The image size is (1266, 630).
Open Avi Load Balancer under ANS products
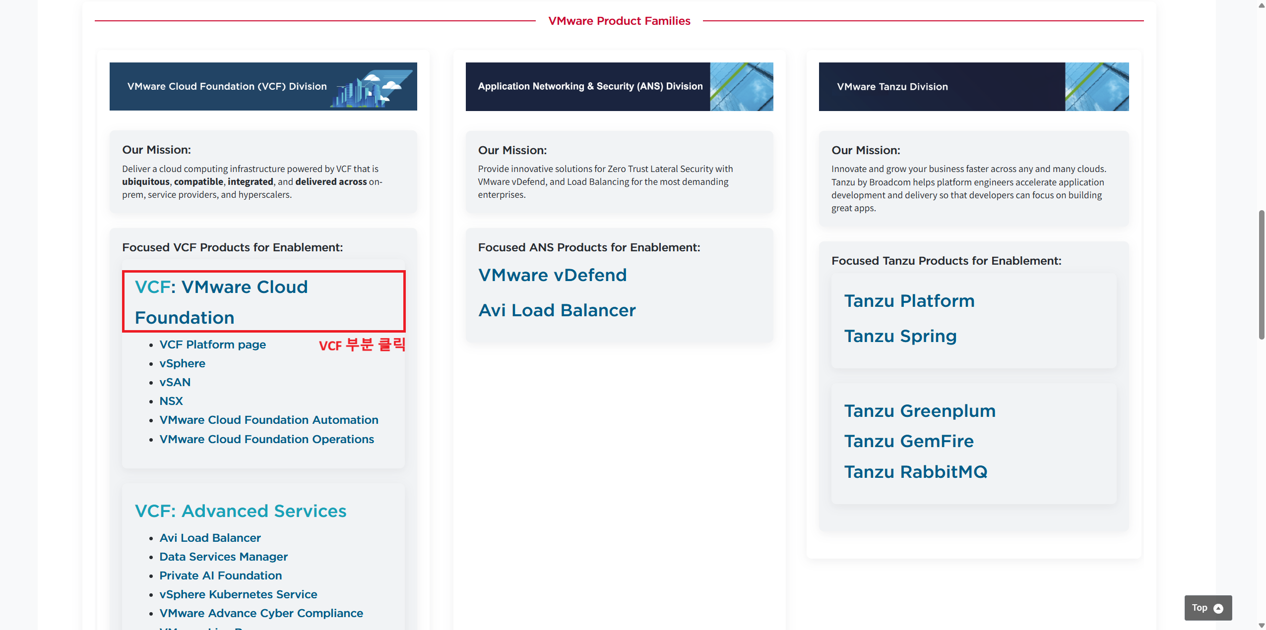[557, 310]
